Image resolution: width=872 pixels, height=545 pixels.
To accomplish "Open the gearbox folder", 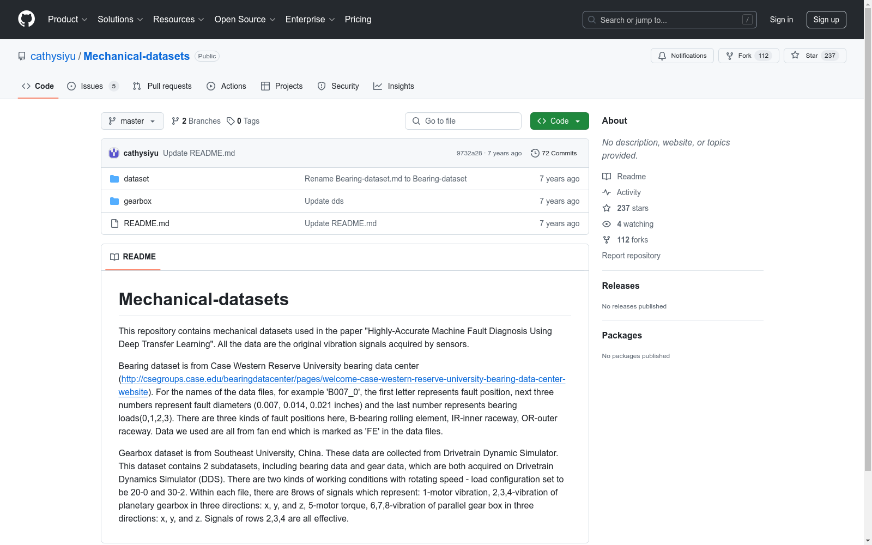I will coord(137,201).
